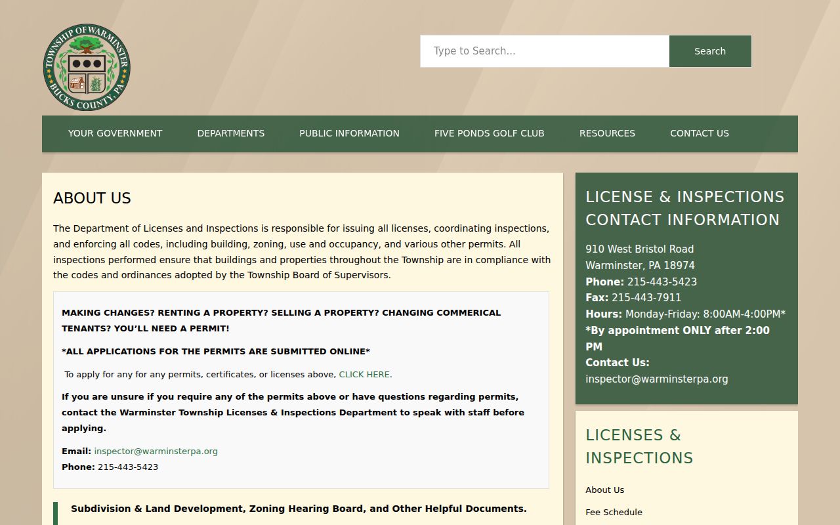
Task: Click the MAKING CHANGES? RENTING A PROPERTY? notice
Action: click(282, 321)
